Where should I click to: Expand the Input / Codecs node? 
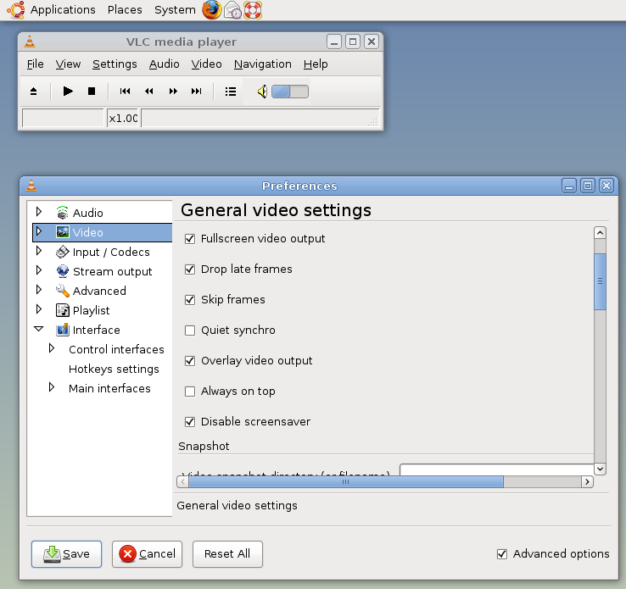[x=39, y=251]
